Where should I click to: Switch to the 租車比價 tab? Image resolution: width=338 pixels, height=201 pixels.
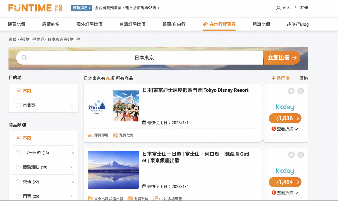coord(261,24)
